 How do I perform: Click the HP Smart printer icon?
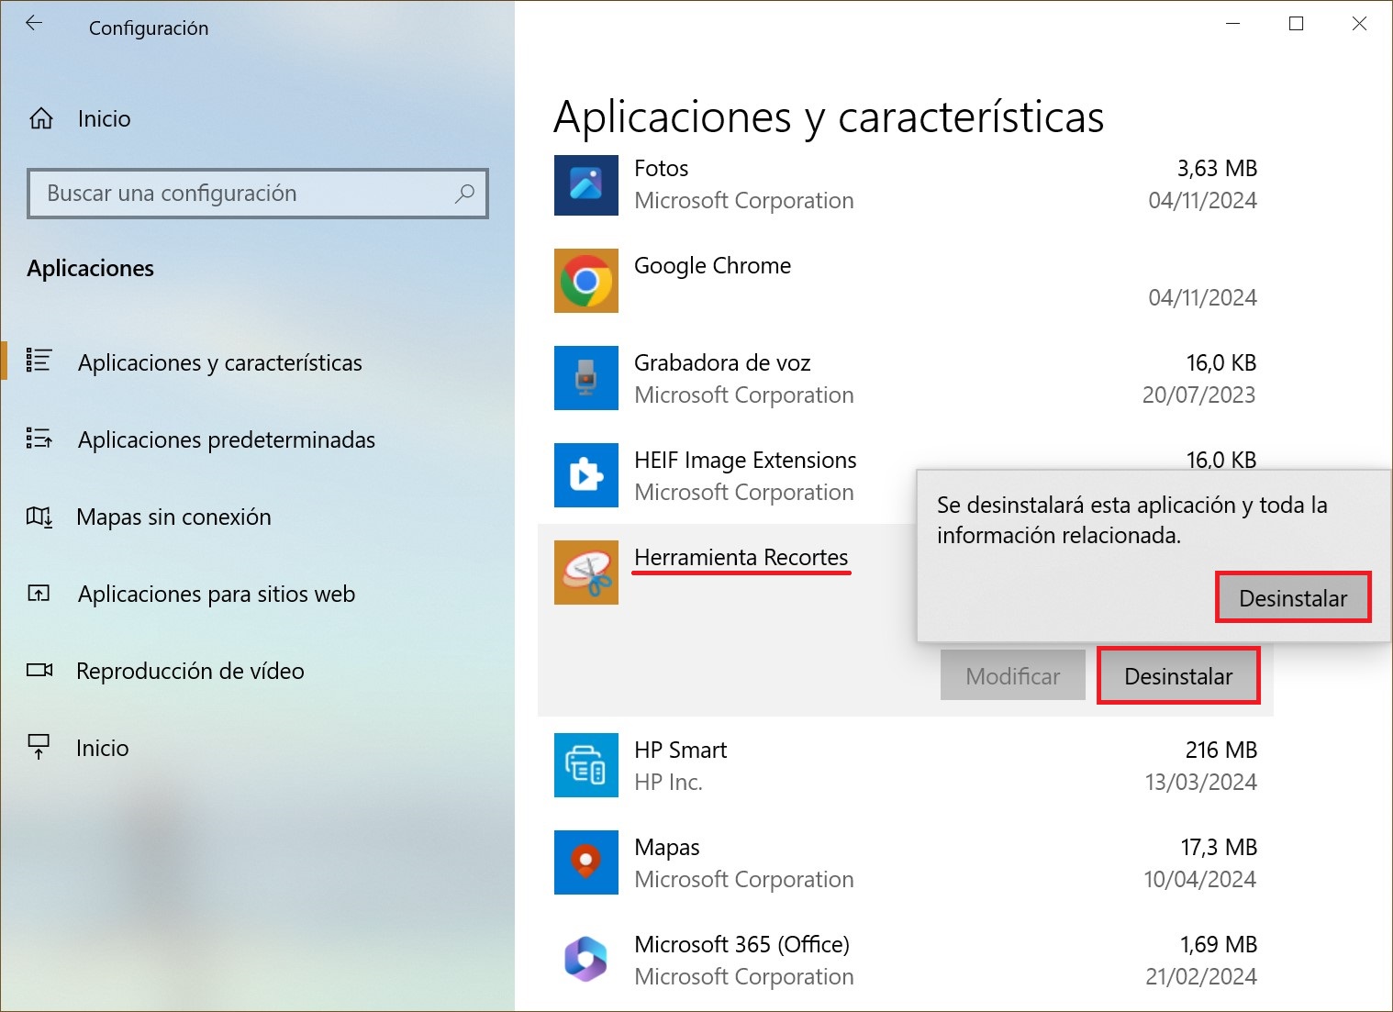point(586,765)
